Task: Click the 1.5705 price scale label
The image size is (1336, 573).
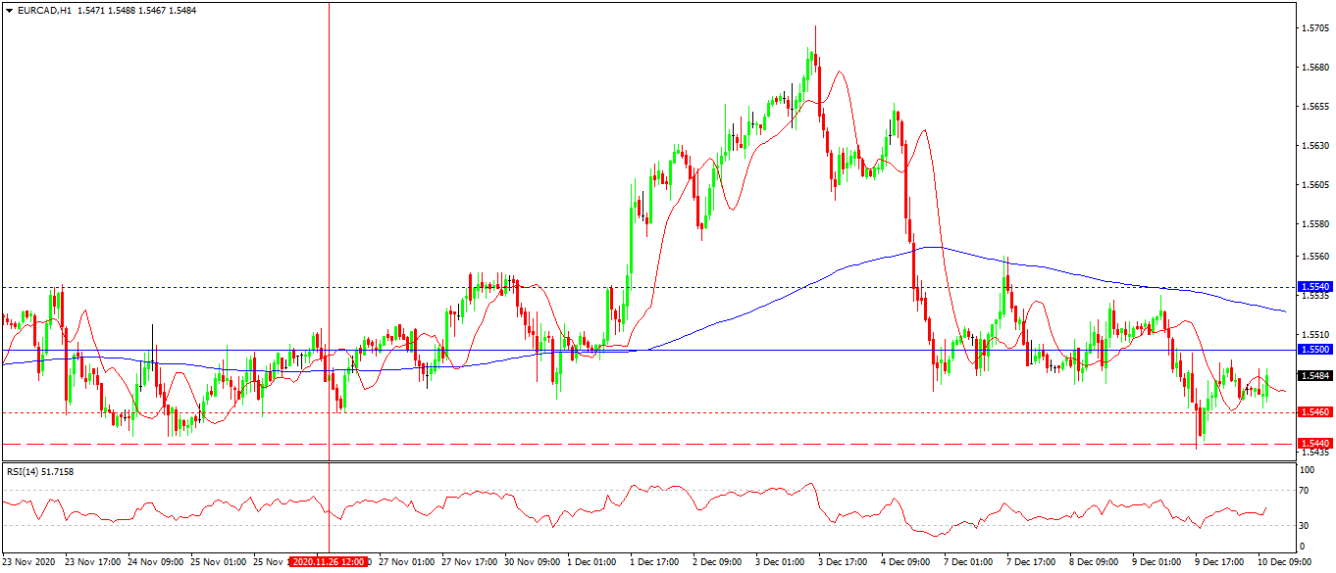Action: click(1315, 28)
